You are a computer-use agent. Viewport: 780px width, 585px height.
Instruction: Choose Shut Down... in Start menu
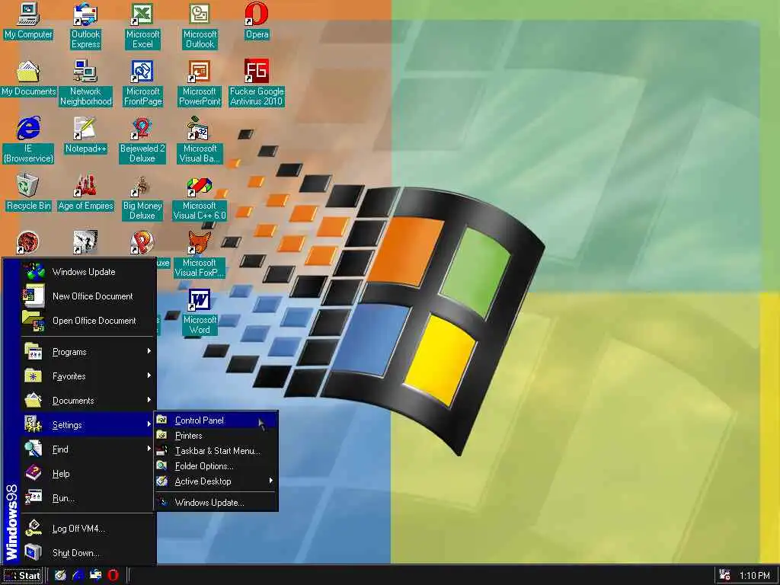pos(88,553)
